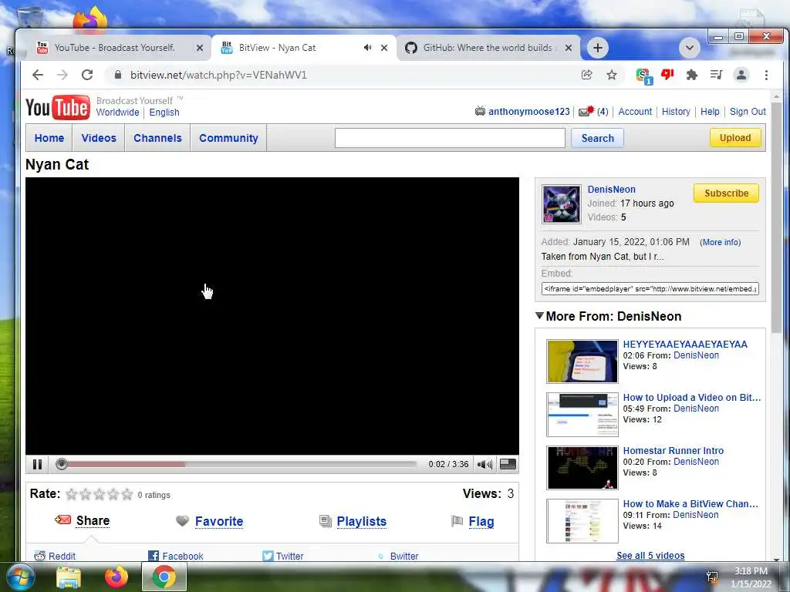This screenshot has width=790, height=592.
Task: Open the DenisNeon channel link in the uploader box
Action: [611, 190]
